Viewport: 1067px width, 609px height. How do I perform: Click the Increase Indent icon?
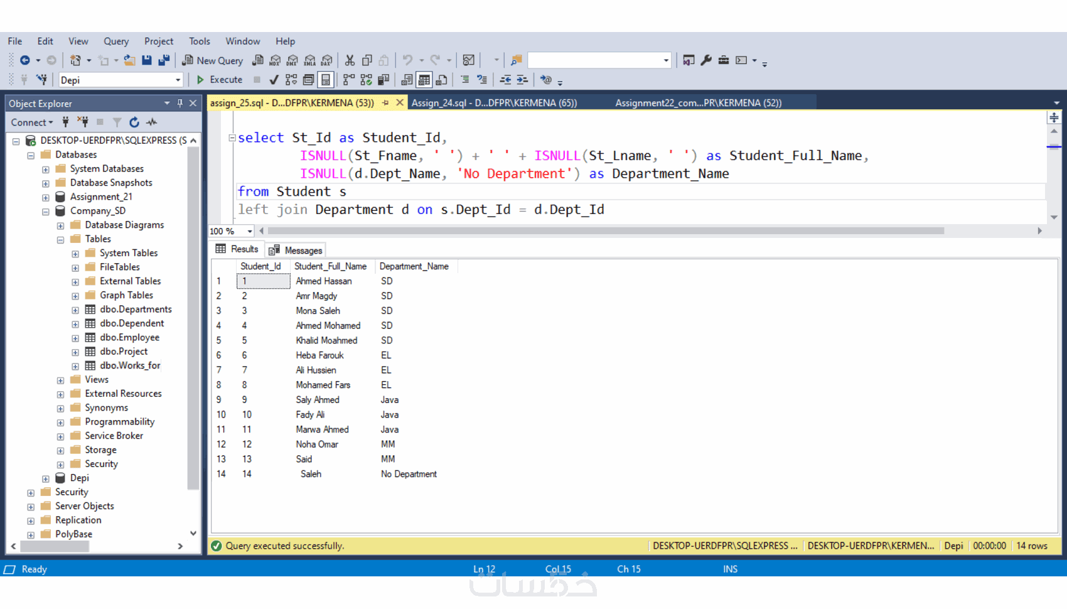point(522,80)
